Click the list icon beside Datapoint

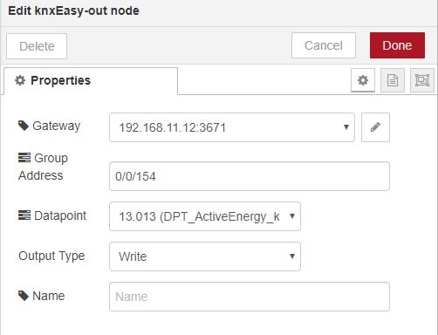click(x=24, y=215)
